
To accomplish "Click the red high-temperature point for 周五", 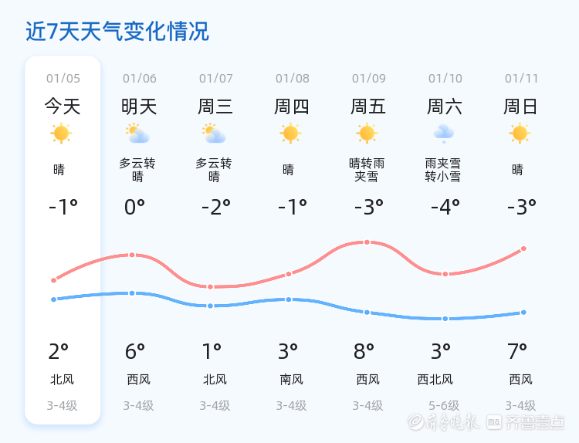I will coord(367,242).
